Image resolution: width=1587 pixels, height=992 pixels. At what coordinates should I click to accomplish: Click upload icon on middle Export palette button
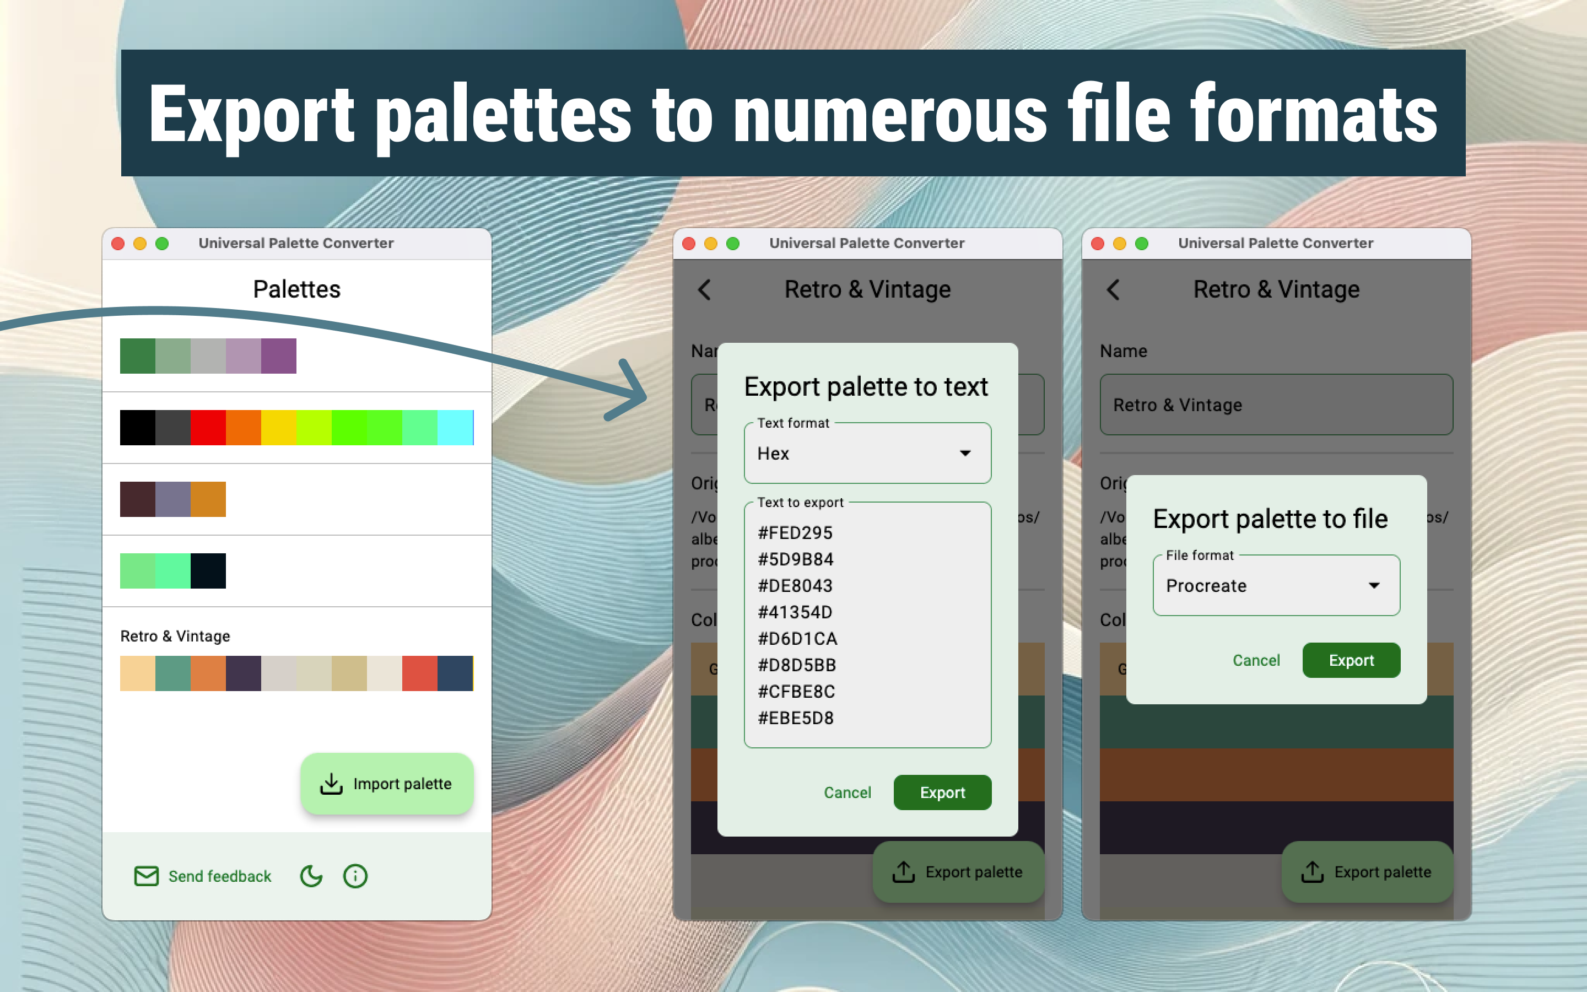(x=904, y=872)
